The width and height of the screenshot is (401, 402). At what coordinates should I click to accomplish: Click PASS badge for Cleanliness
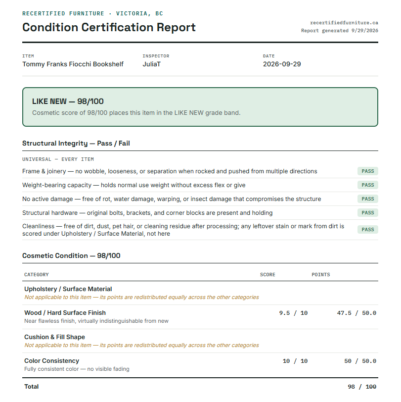click(368, 229)
